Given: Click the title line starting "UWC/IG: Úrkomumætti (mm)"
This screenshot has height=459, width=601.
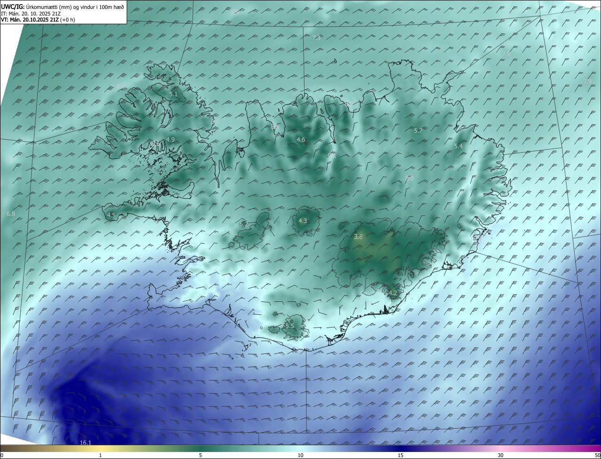Looking at the screenshot, I should pyautogui.click(x=62, y=7).
